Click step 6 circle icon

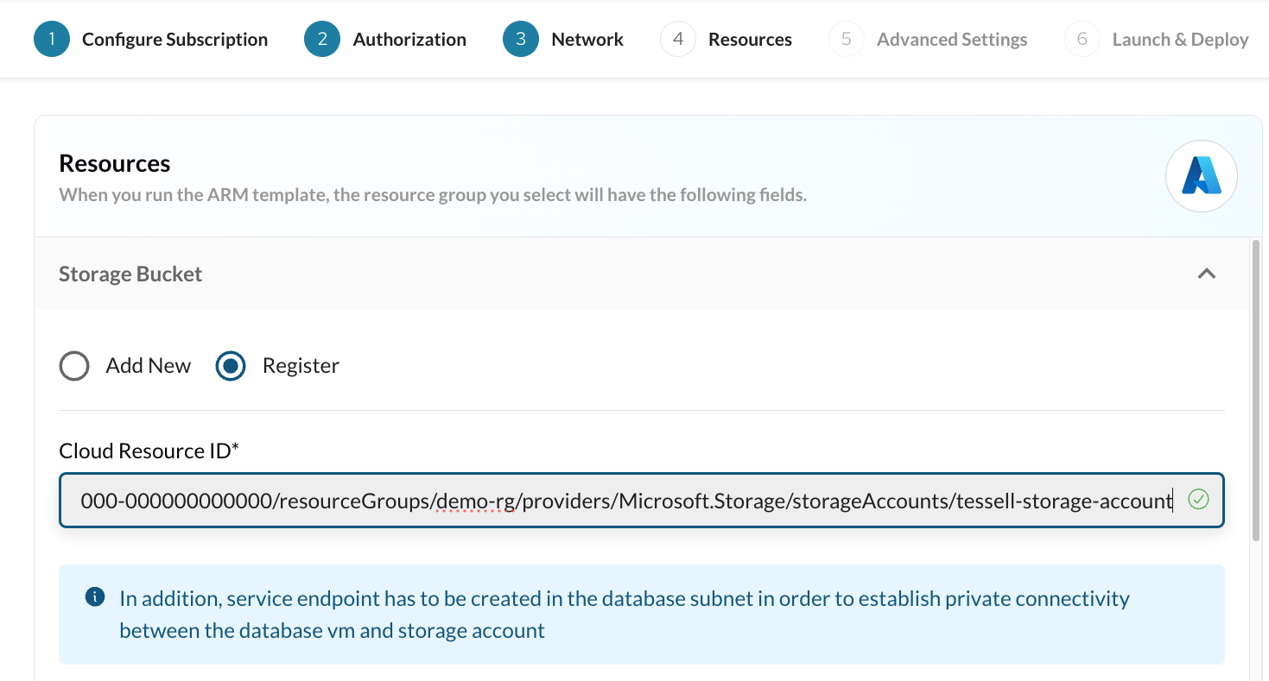tap(1082, 40)
